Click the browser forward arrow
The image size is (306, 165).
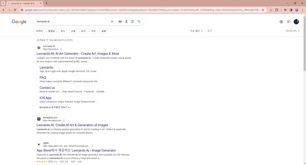pyautogui.click(x=9, y=10)
